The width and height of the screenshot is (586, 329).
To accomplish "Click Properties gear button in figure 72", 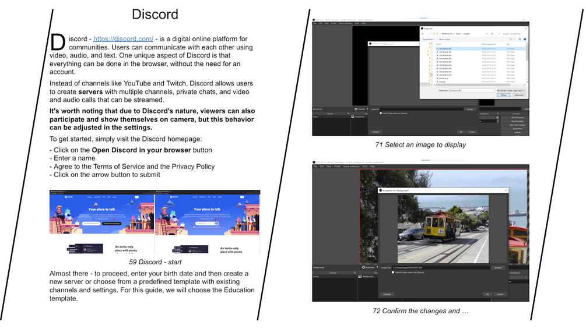I will [368, 267].
